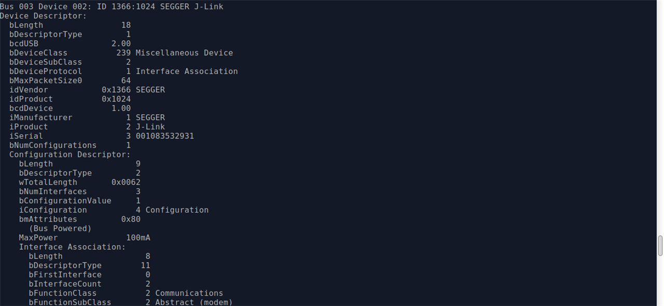Image resolution: width=664 pixels, height=306 pixels.
Task: Click the MaxPower value 100mA
Action: point(138,238)
